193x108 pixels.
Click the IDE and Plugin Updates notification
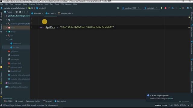(x=168, y=97)
